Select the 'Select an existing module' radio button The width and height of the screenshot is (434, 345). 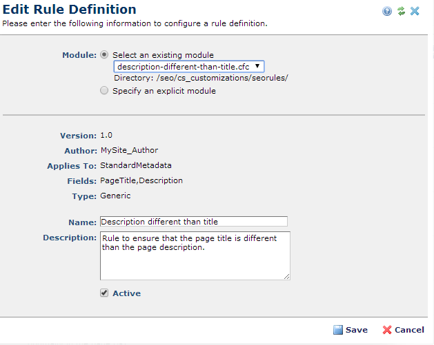(104, 54)
